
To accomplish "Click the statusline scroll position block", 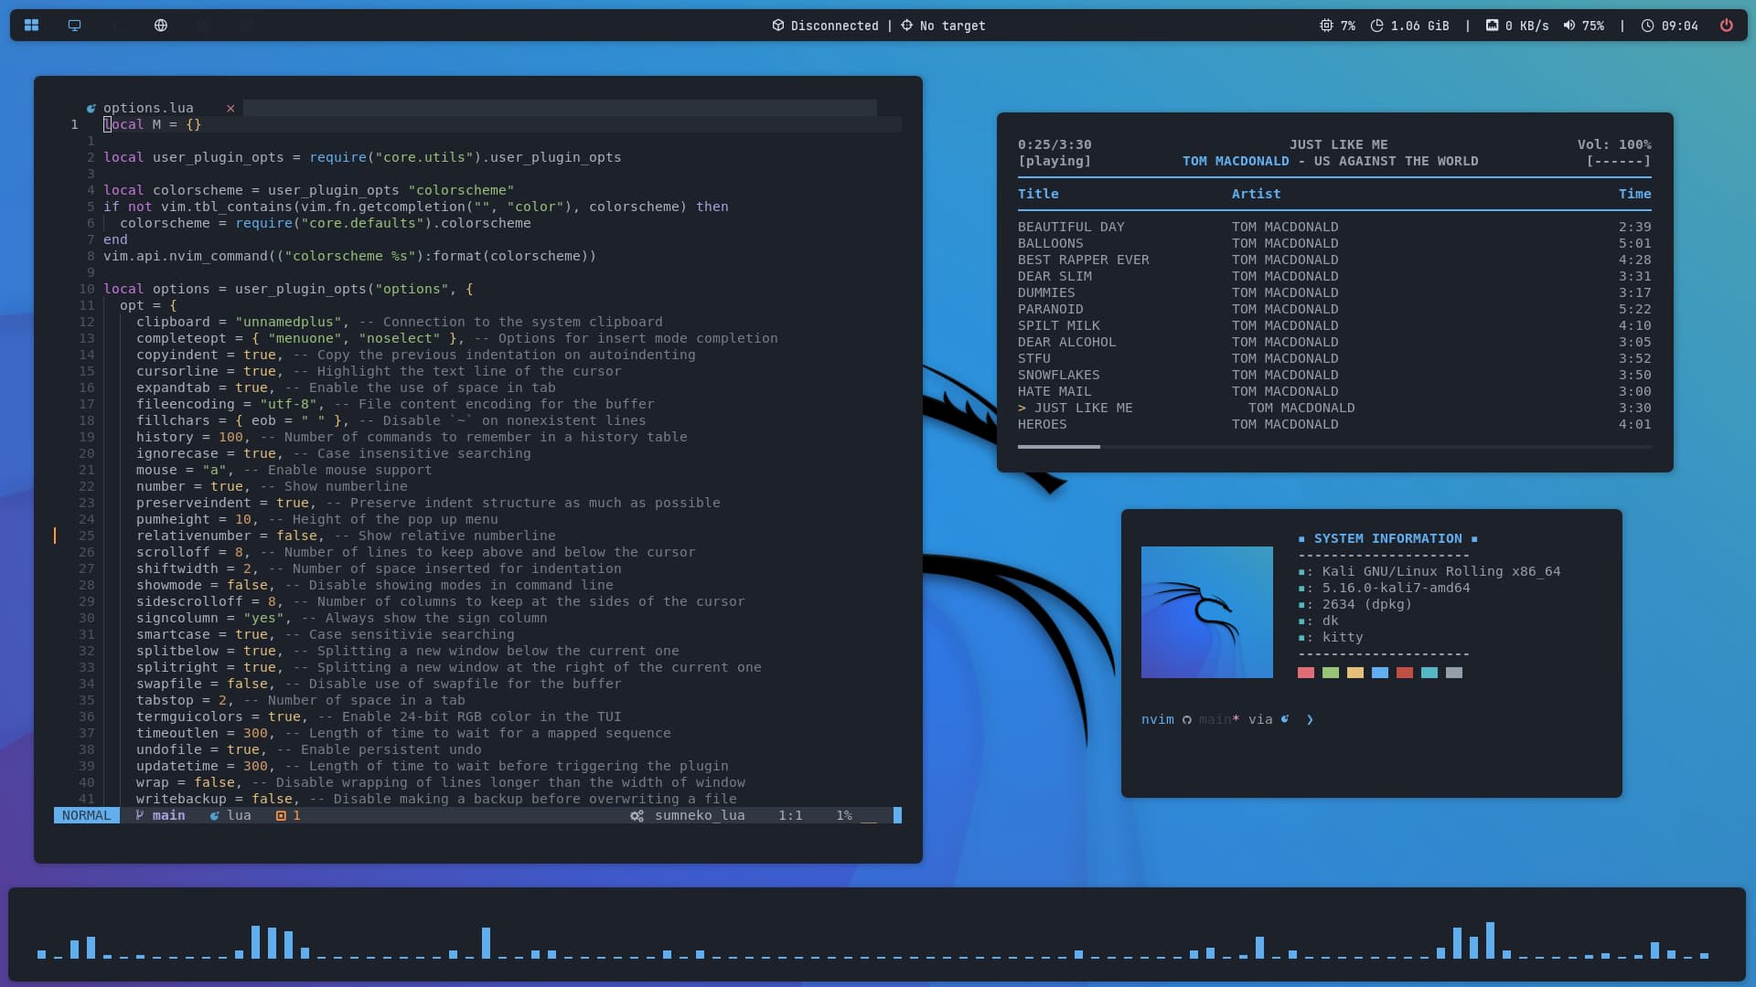I will [897, 815].
